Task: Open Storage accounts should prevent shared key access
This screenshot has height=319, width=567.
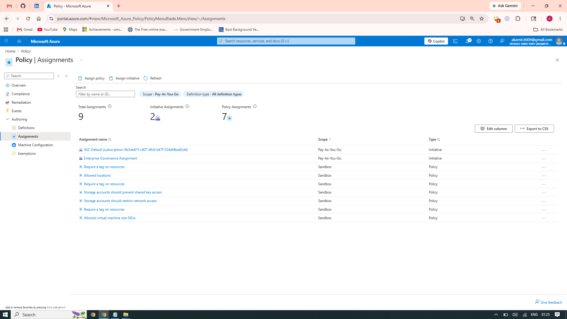Action: pos(123,192)
